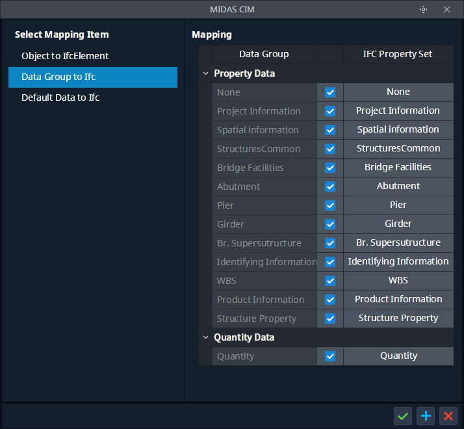Screen dimensions: 464x429
Task: Edit StructuresCommon IFC Property Set cell
Action: [398, 149]
